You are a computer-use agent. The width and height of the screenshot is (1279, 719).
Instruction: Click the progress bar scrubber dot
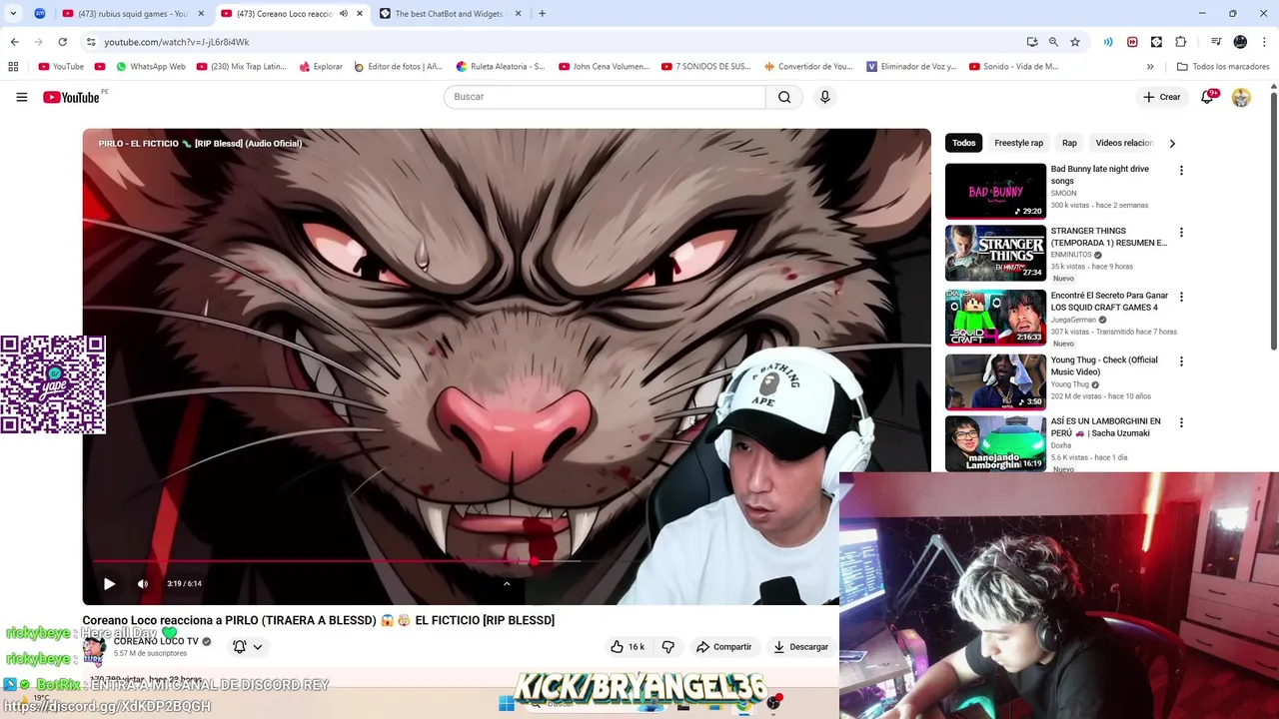(x=534, y=562)
